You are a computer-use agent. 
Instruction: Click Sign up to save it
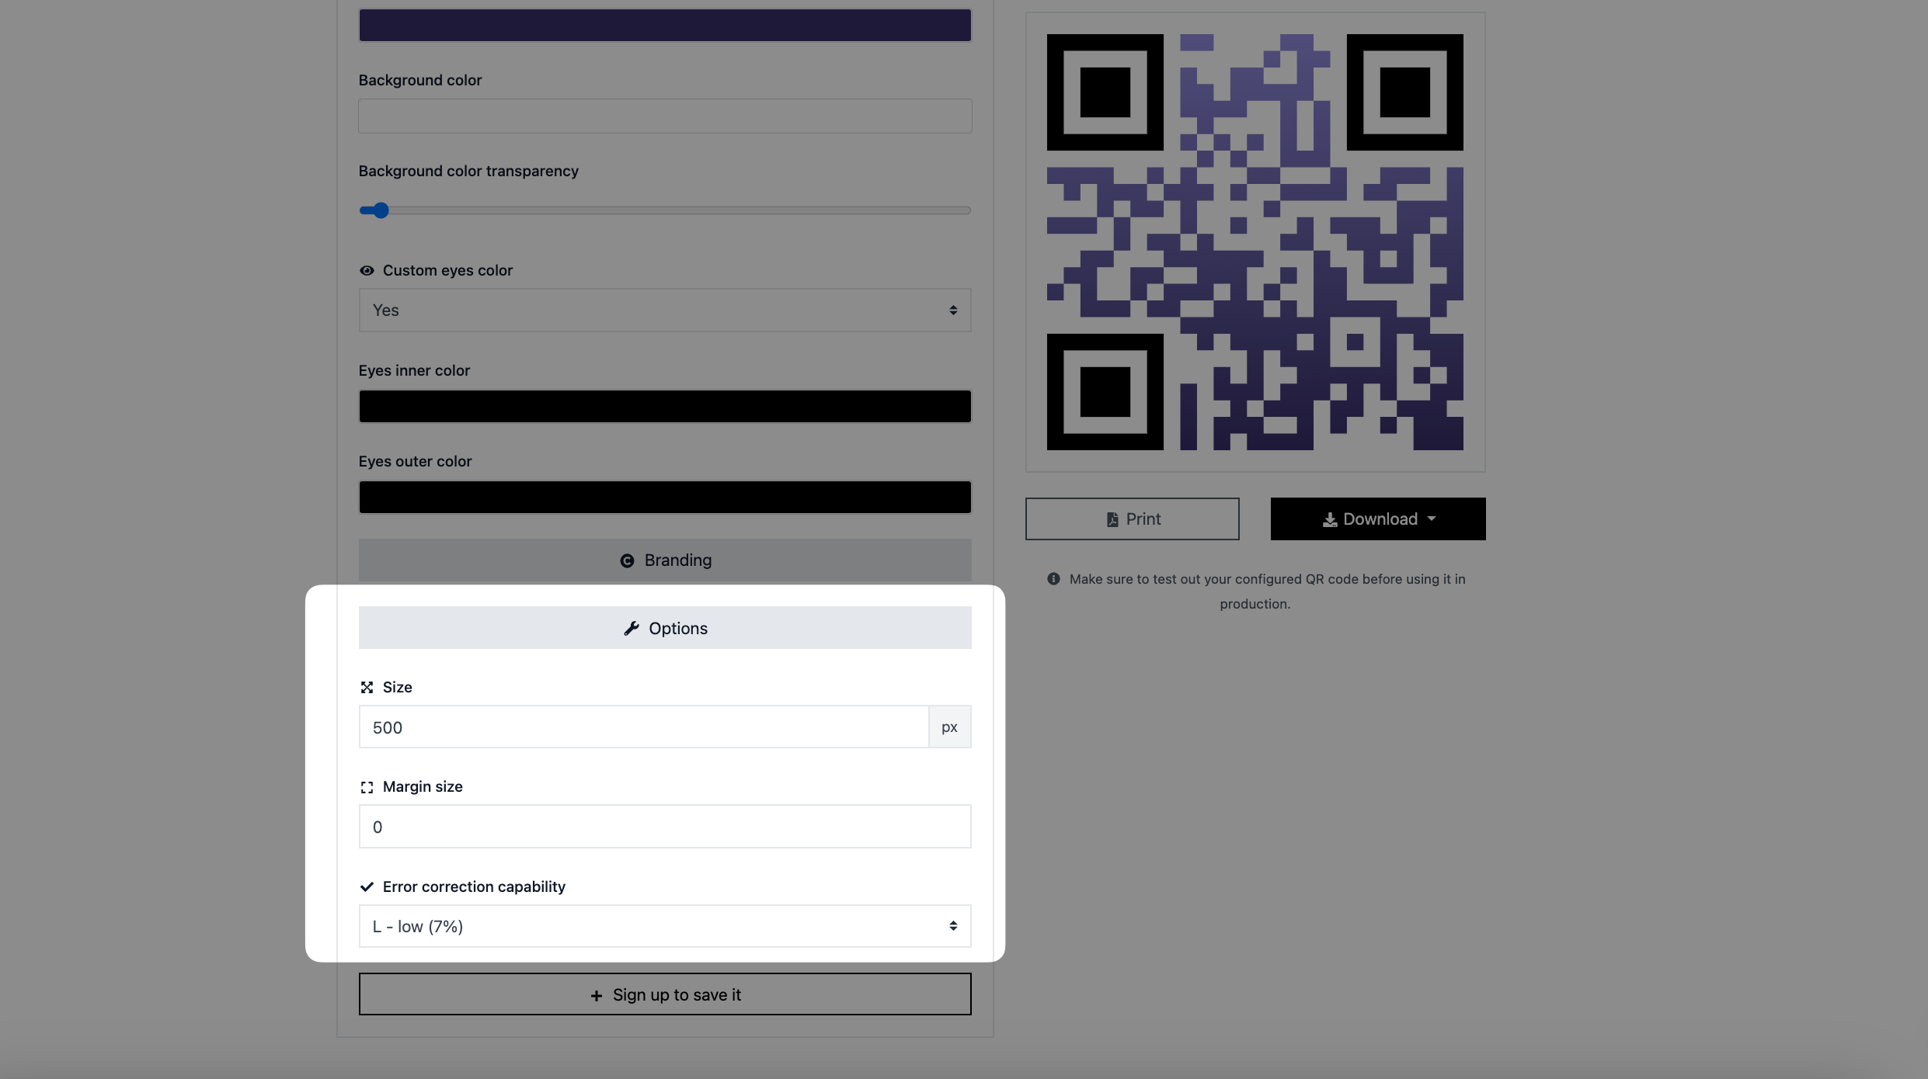[x=665, y=994]
